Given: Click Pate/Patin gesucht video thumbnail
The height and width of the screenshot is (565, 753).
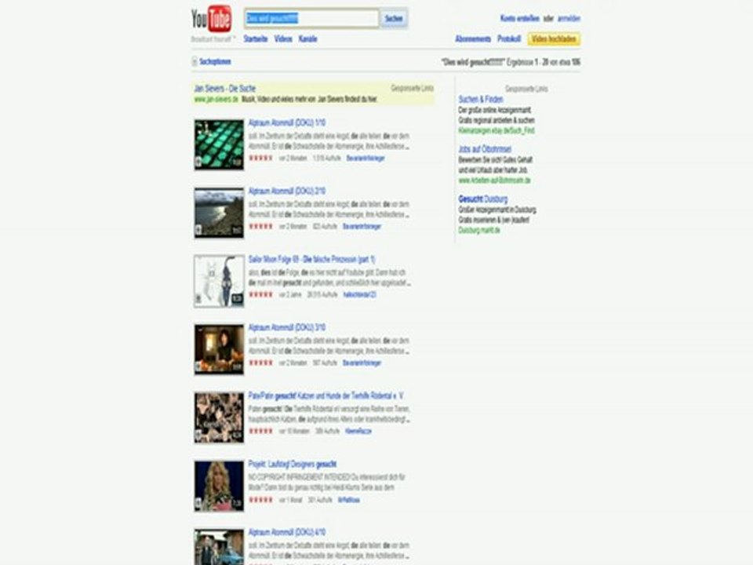Looking at the screenshot, I should 219,417.
